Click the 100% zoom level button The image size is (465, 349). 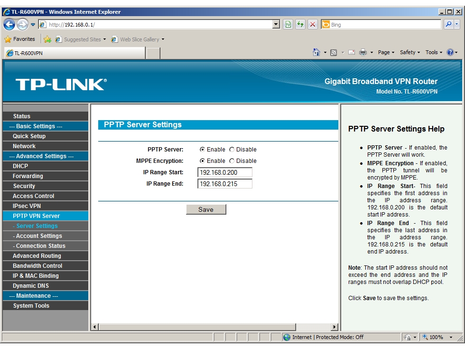(x=433, y=338)
